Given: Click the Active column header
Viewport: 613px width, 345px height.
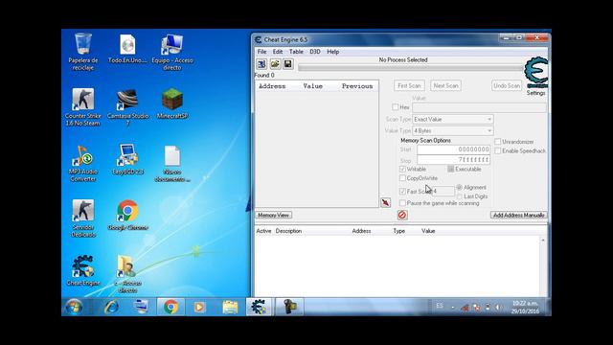Looking at the screenshot, I should [263, 231].
